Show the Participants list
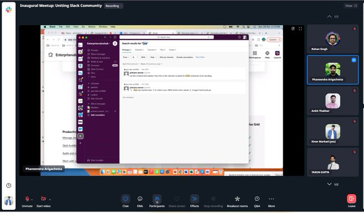This screenshot has width=364, height=213. pyautogui.click(x=157, y=201)
